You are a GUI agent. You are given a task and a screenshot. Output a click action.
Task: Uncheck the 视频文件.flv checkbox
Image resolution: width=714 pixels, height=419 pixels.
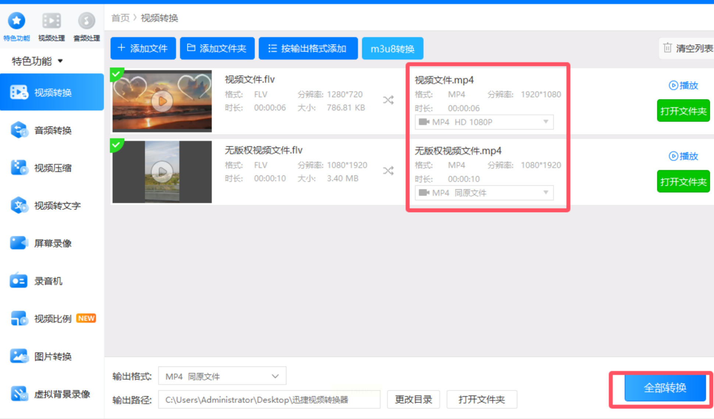point(116,74)
